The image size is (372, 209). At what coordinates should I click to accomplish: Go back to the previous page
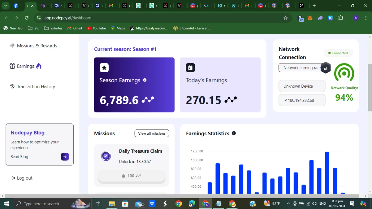coord(6,18)
